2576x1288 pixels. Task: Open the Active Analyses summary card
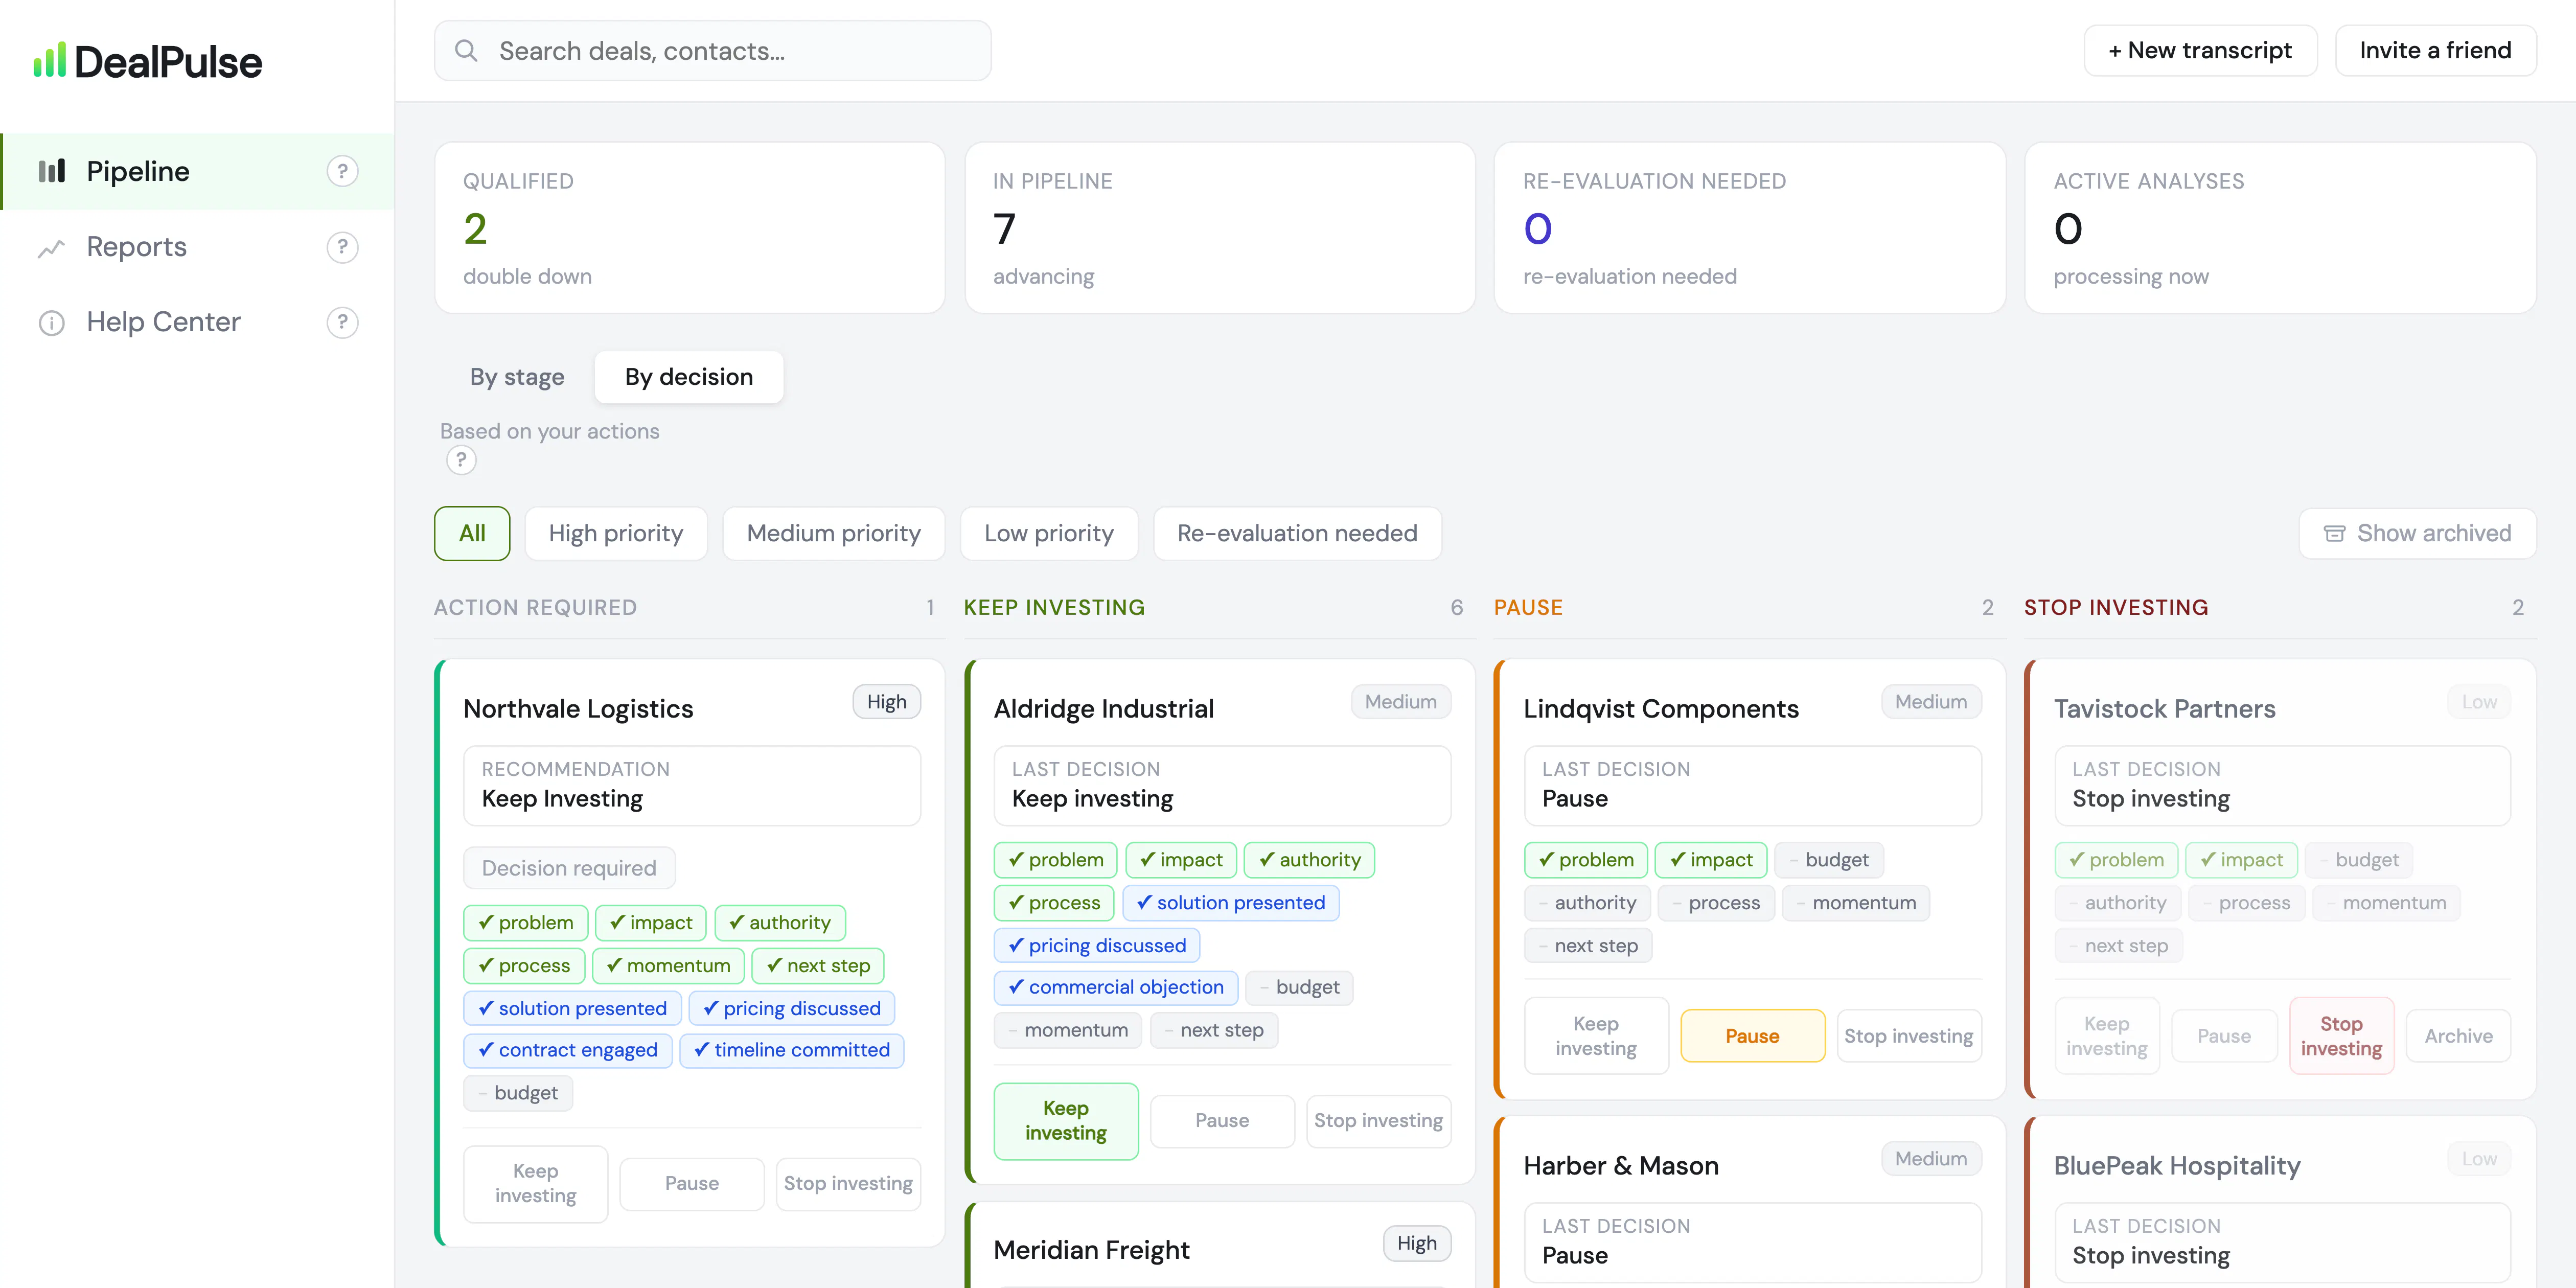(x=2280, y=228)
